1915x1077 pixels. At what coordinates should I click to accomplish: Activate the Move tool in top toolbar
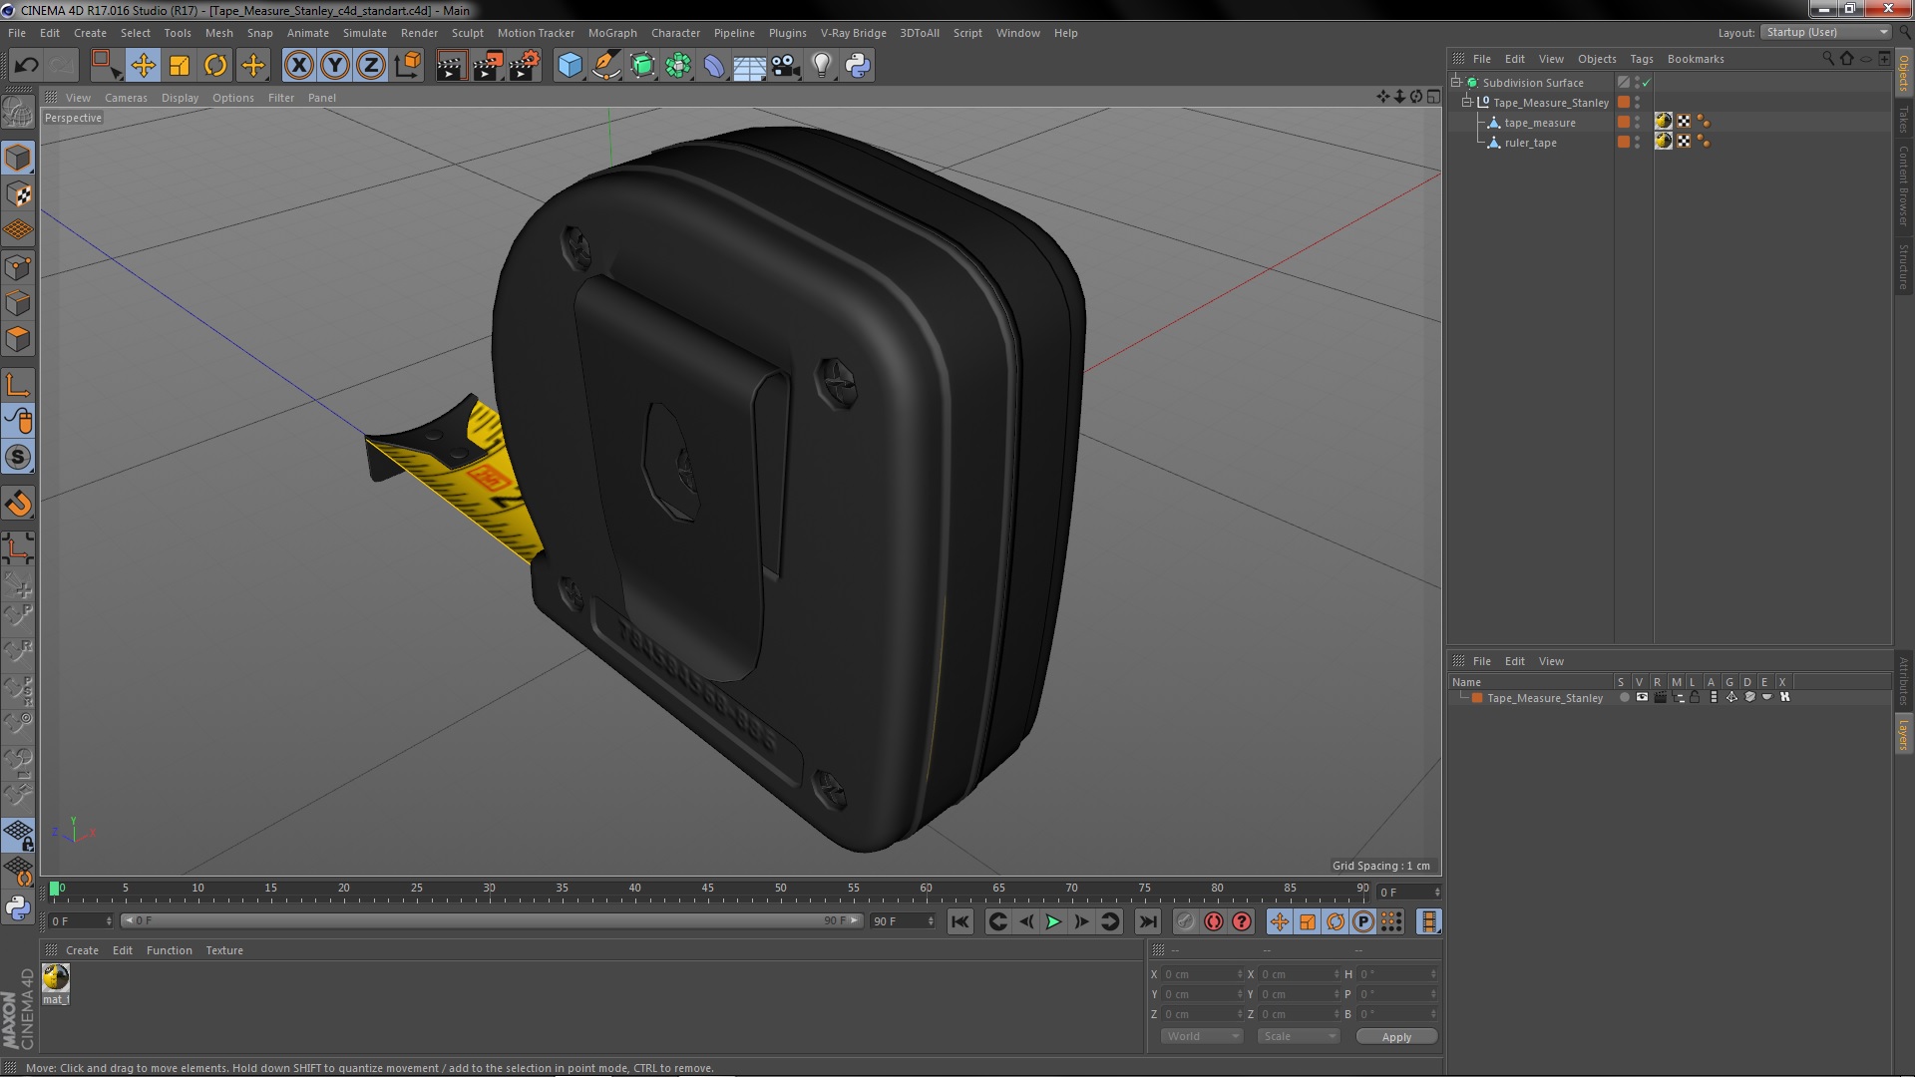point(143,66)
